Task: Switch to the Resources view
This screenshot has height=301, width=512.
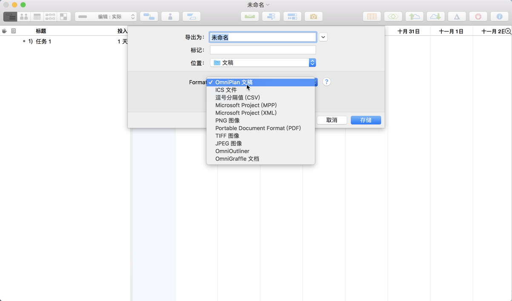Action: point(24,16)
